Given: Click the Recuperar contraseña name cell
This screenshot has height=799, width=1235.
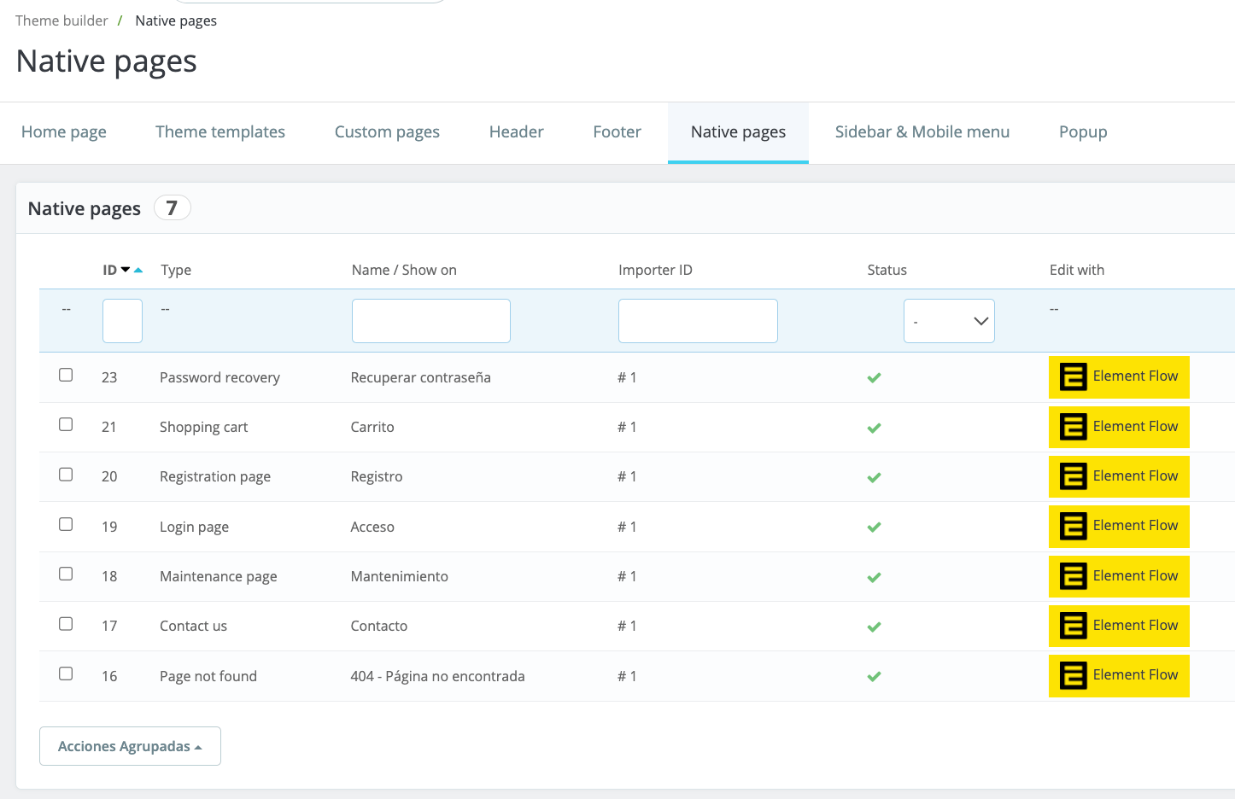Looking at the screenshot, I should pos(420,377).
